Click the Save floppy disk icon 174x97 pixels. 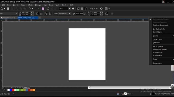[x=8, y=9]
